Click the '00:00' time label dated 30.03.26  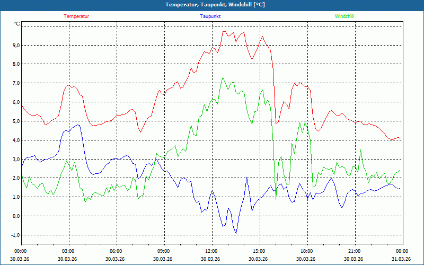pos(20,251)
